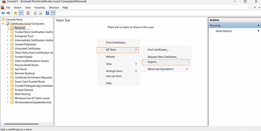Click the tree pane horizontal scrollbar
This screenshot has width=261, height=131.
click(x=21, y=124)
